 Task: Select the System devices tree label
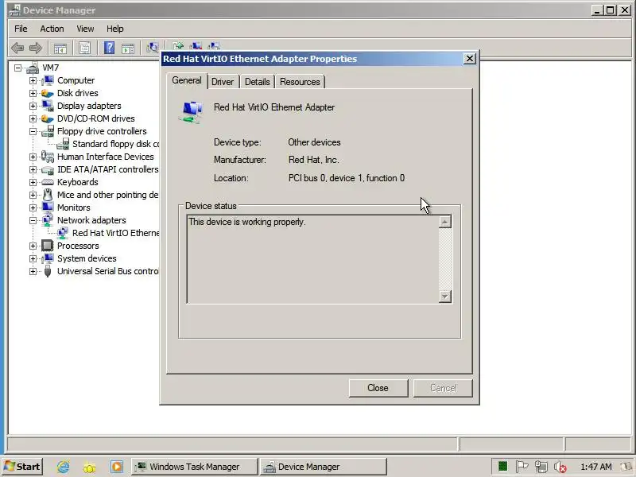point(87,258)
